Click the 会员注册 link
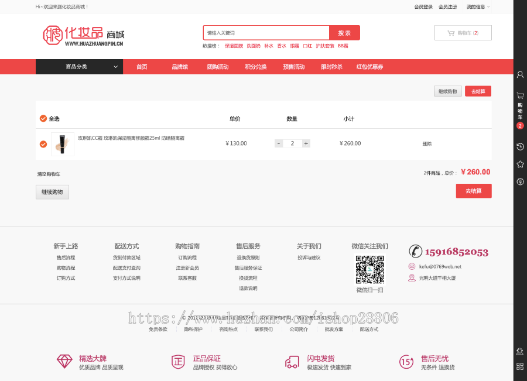 tap(448, 6)
